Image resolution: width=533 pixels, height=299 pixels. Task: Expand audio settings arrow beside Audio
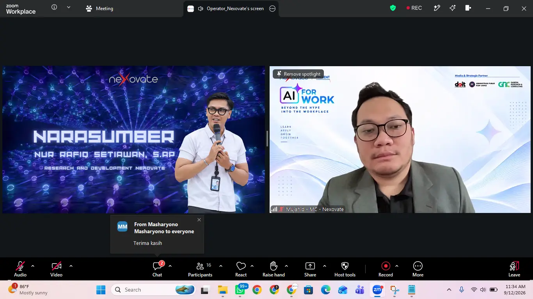33,266
